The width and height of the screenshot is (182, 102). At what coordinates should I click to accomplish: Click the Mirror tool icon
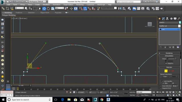pos(120,8)
